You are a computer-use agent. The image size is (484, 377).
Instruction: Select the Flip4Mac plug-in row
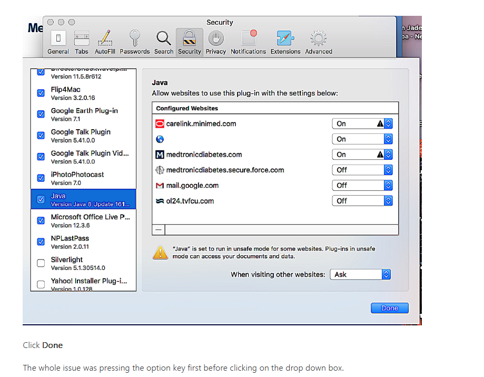pos(83,93)
